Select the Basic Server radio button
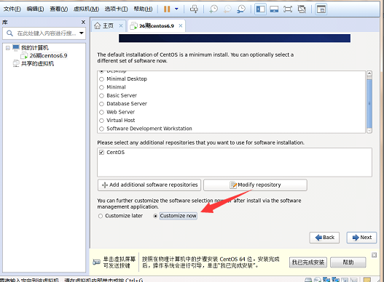The height and width of the screenshot is (282, 384). coord(101,96)
